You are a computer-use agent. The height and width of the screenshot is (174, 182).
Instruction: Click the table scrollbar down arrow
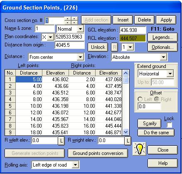(125, 132)
